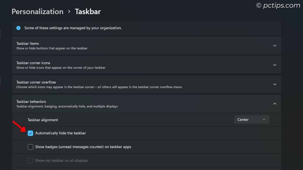Click the down chevron on Taskbar items
This screenshot has width=303, height=170.
(x=275, y=46)
